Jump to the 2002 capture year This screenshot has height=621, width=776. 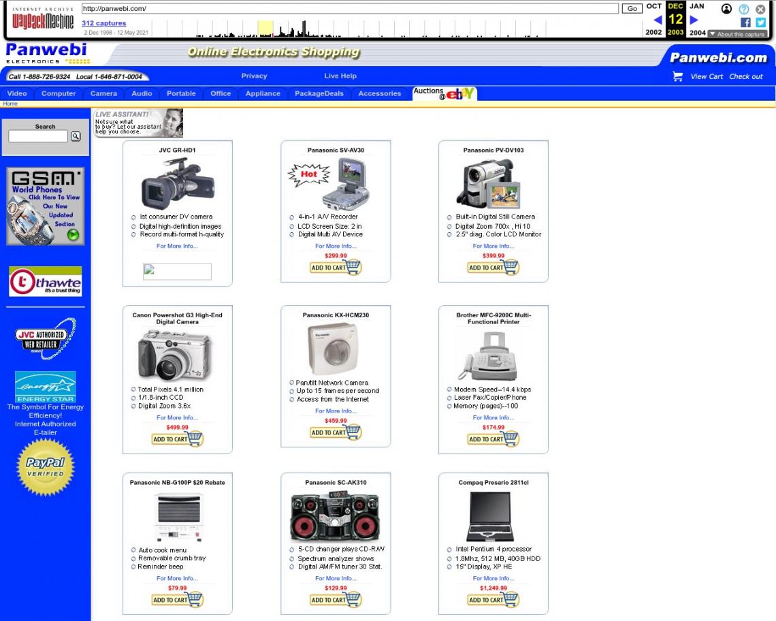point(653,32)
